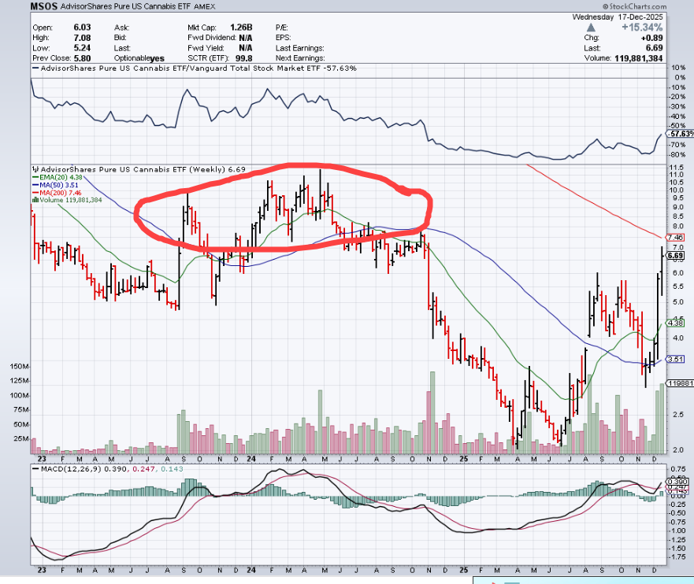This screenshot has height=584, width=694.
Task: Click the red 7.46 price tag on right axis
Action: coord(674,237)
